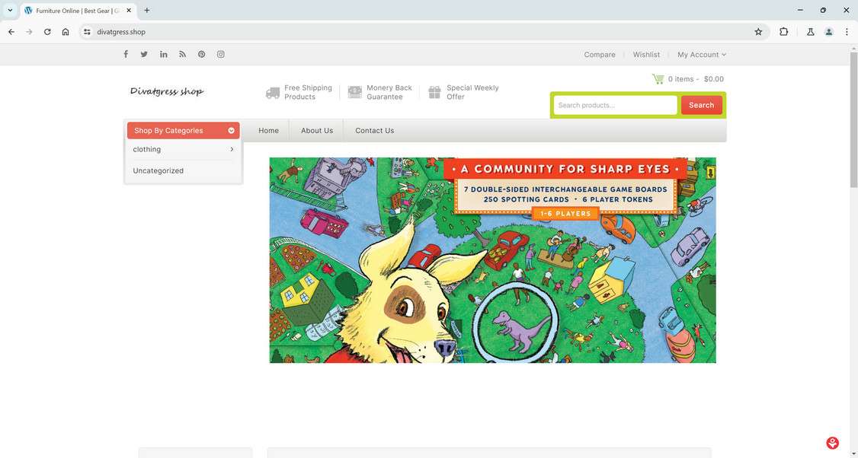Open the About Us menu item
858x458 pixels.
click(317, 131)
